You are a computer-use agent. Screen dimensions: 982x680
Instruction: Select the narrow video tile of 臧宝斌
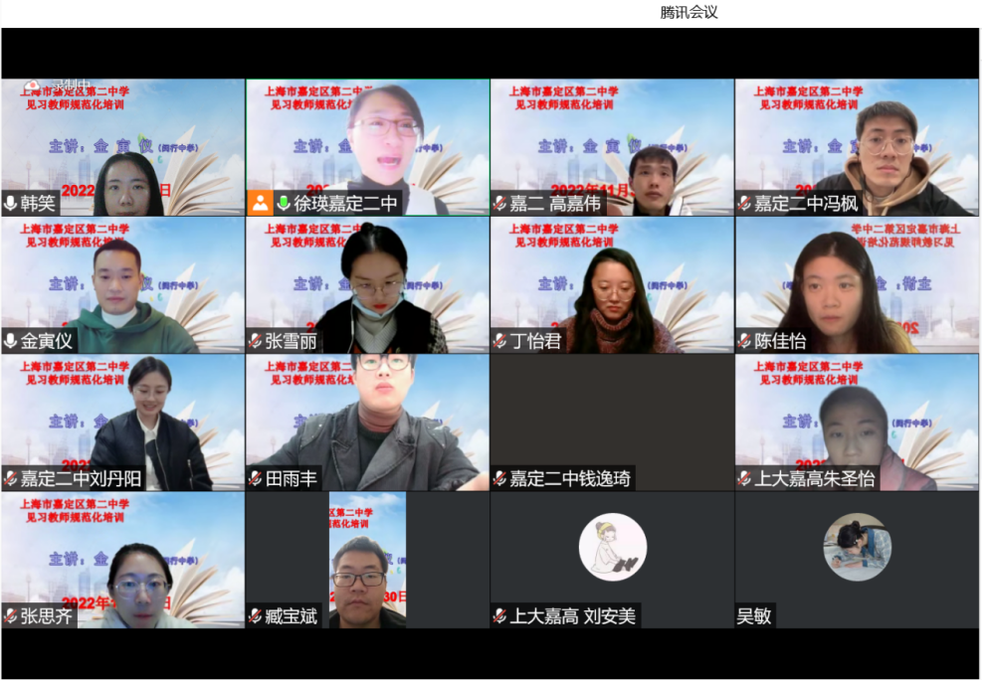[x=367, y=557]
